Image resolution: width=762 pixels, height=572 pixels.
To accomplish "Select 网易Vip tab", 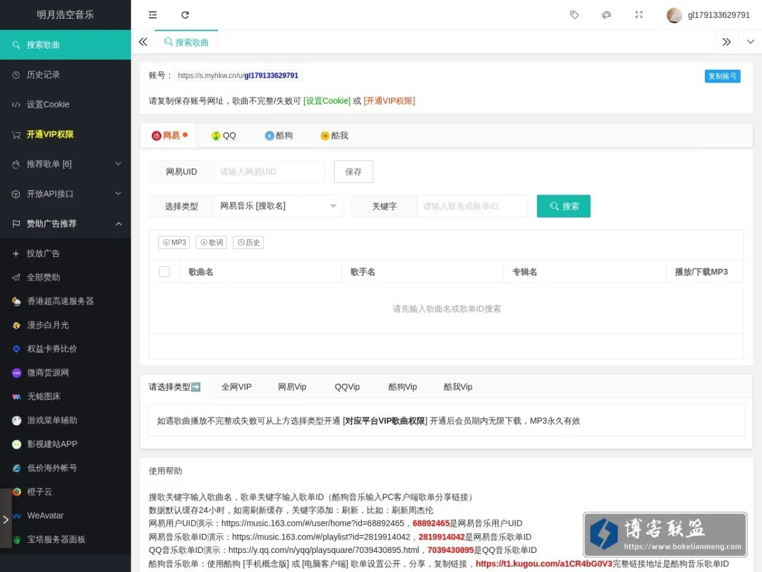I will [x=292, y=386].
